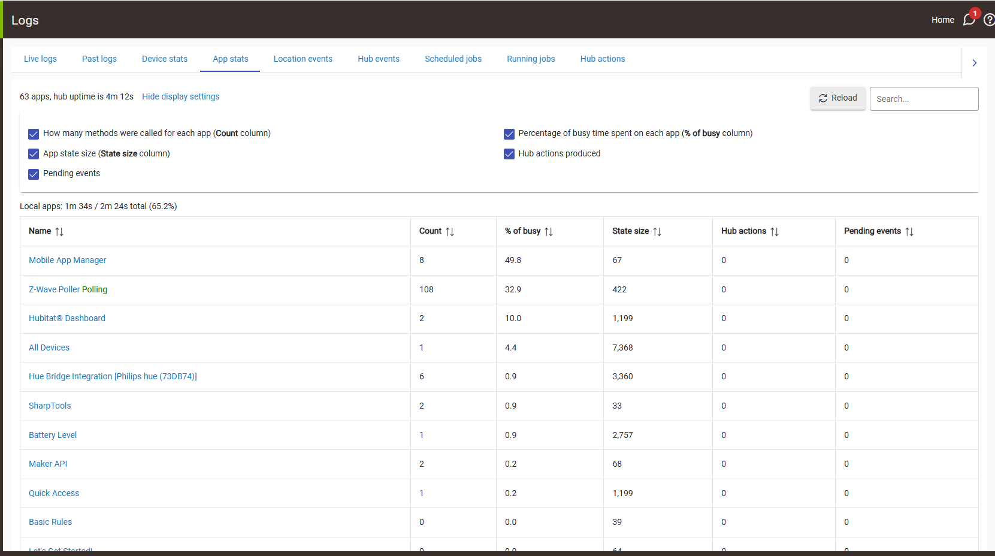Image resolution: width=995 pixels, height=556 pixels.
Task: Sort by Pending events arrows
Action: [x=909, y=232]
